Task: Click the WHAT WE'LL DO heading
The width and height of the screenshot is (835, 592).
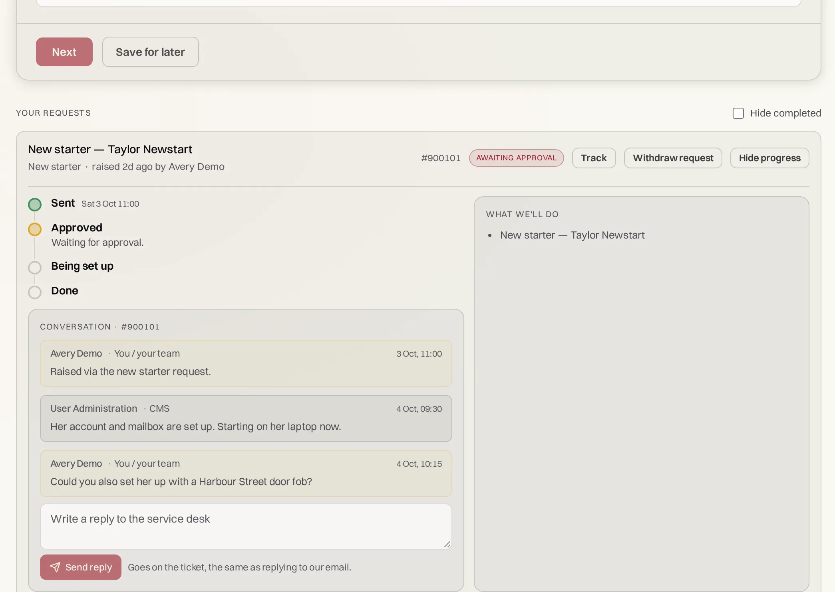Action: tap(522, 214)
